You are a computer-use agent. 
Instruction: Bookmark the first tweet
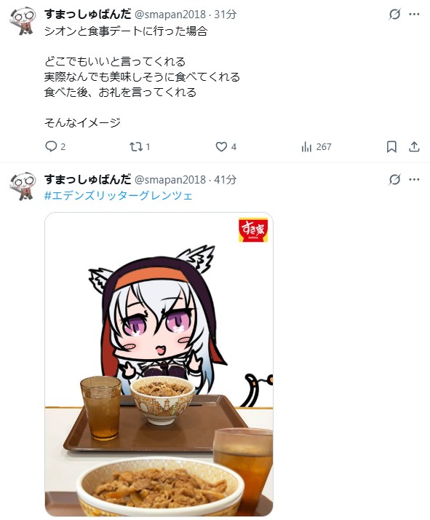(391, 146)
